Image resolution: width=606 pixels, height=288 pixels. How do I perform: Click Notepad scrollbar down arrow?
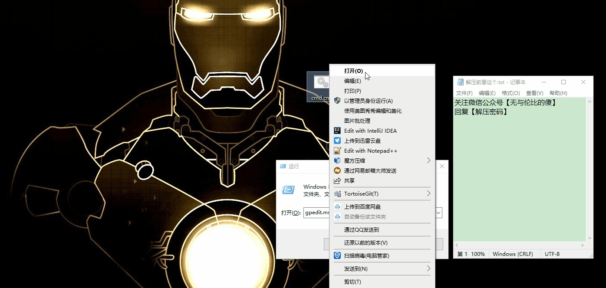(x=590, y=238)
